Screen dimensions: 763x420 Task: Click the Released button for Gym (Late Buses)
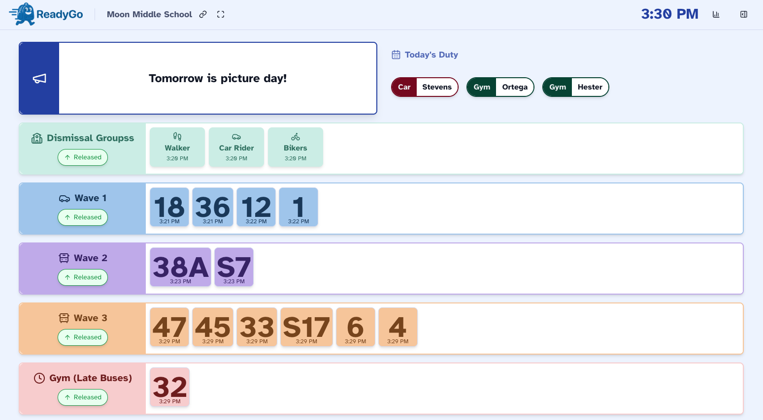83,397
